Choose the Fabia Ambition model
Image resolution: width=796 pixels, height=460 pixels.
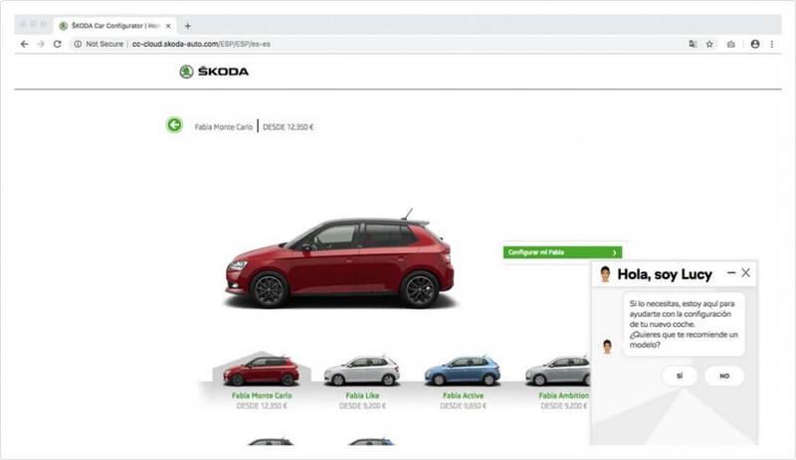click(x=558, y=372)
